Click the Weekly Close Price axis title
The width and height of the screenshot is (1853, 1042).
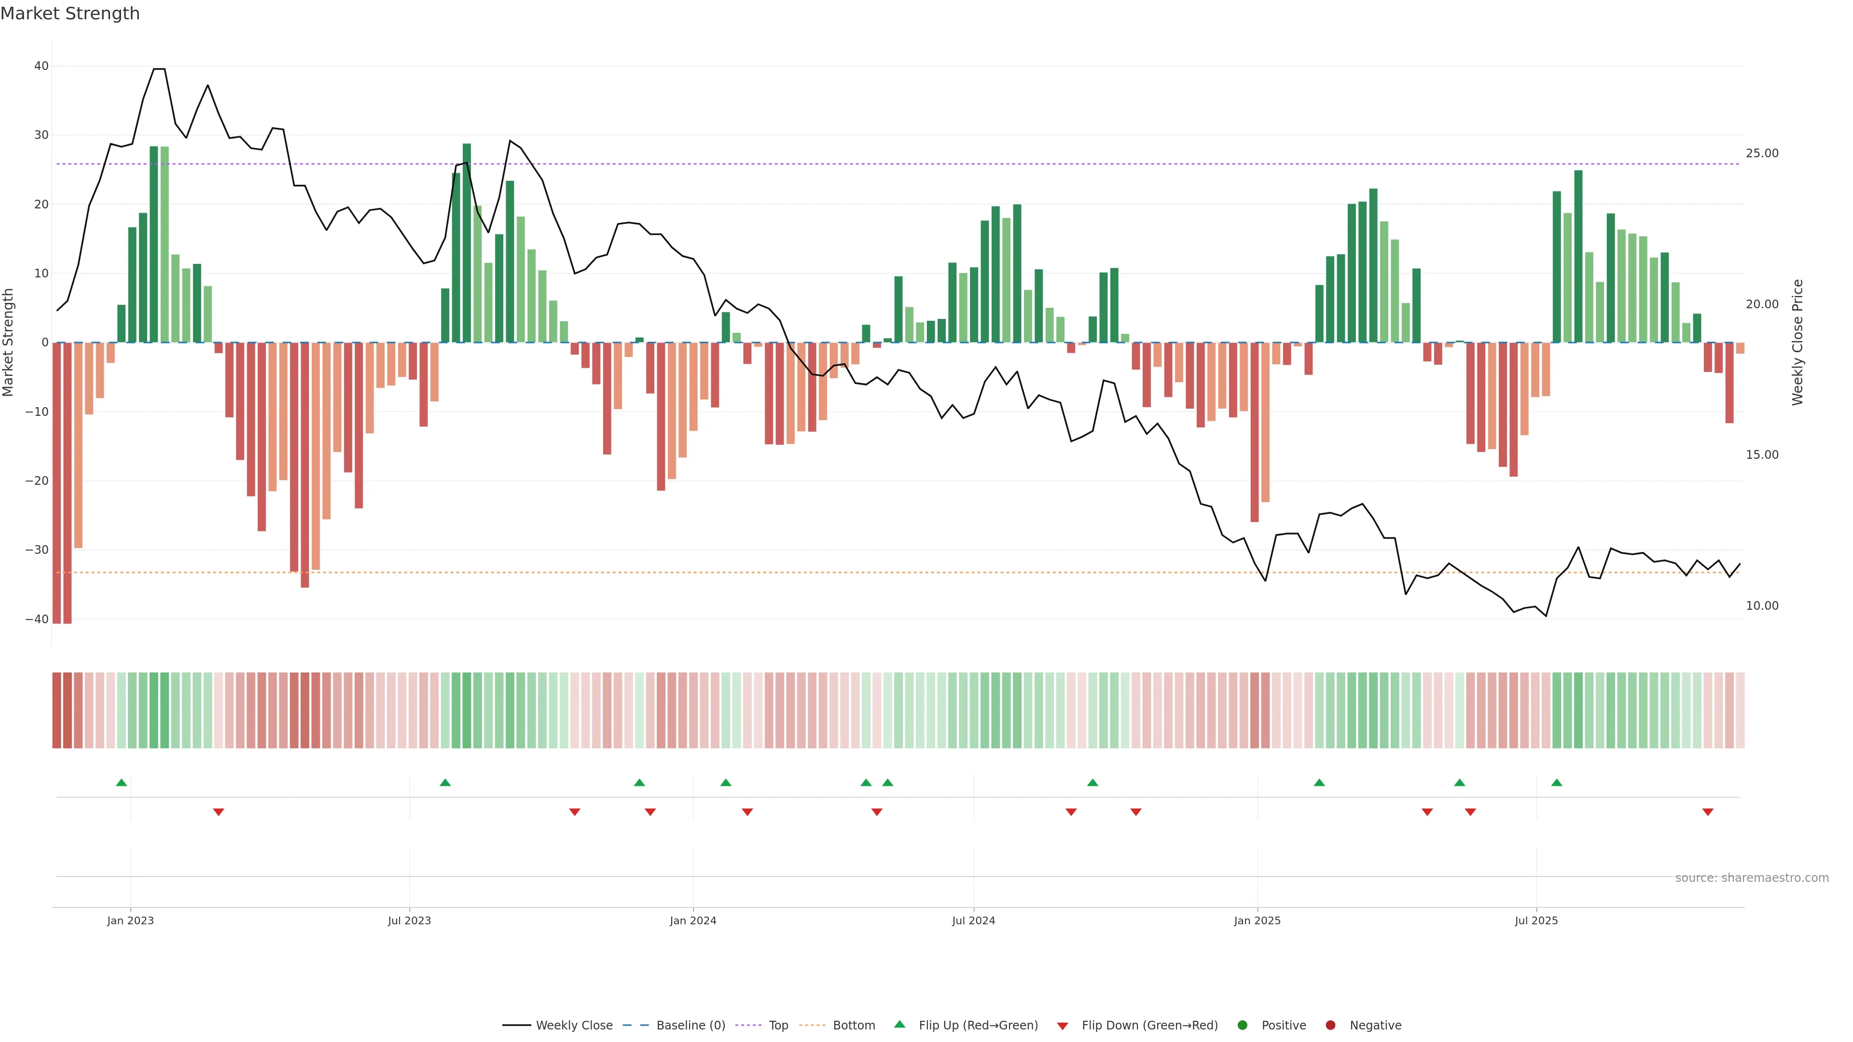pyautogui.click(x=1798, y=343)
